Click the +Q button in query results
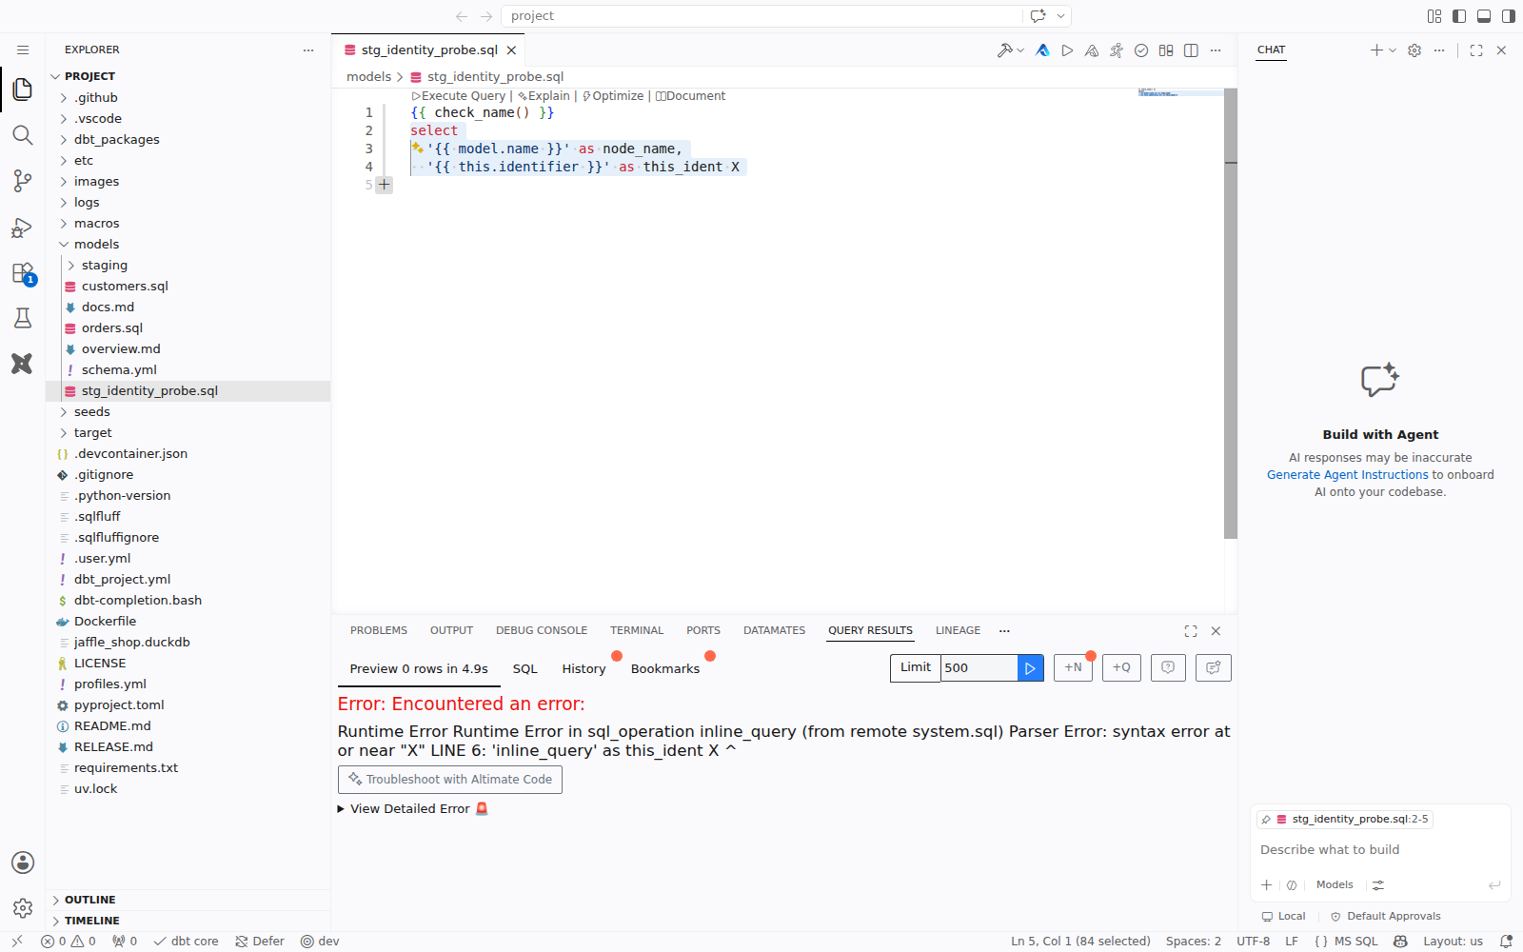This screenshot has width=1523, height=952. [1121, 668]
